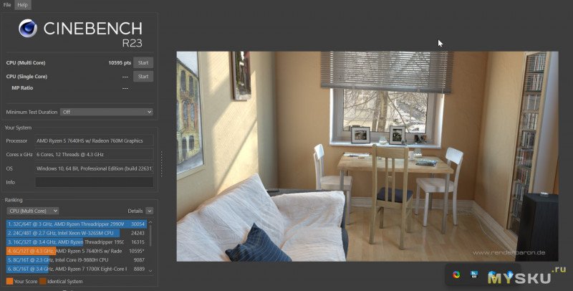The image size is (573, 291).
Task: Click the MP Ratio label
Action: (x=22, y=88)
